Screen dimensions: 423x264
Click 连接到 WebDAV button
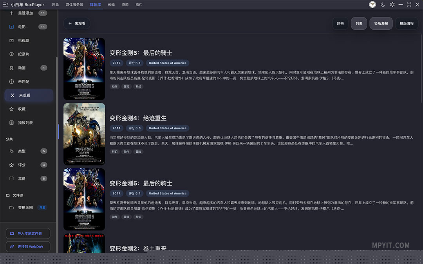[x=28, y=246]
